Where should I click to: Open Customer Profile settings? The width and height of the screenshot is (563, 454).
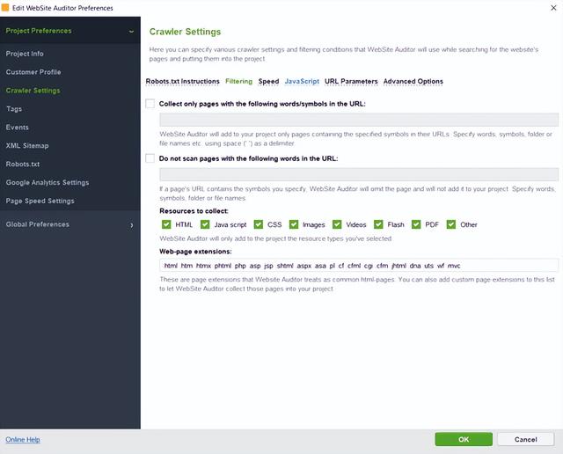pos(33,72)
